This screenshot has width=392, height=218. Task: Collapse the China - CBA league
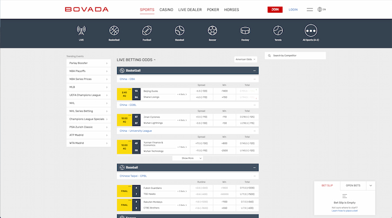tap(254, 79)
